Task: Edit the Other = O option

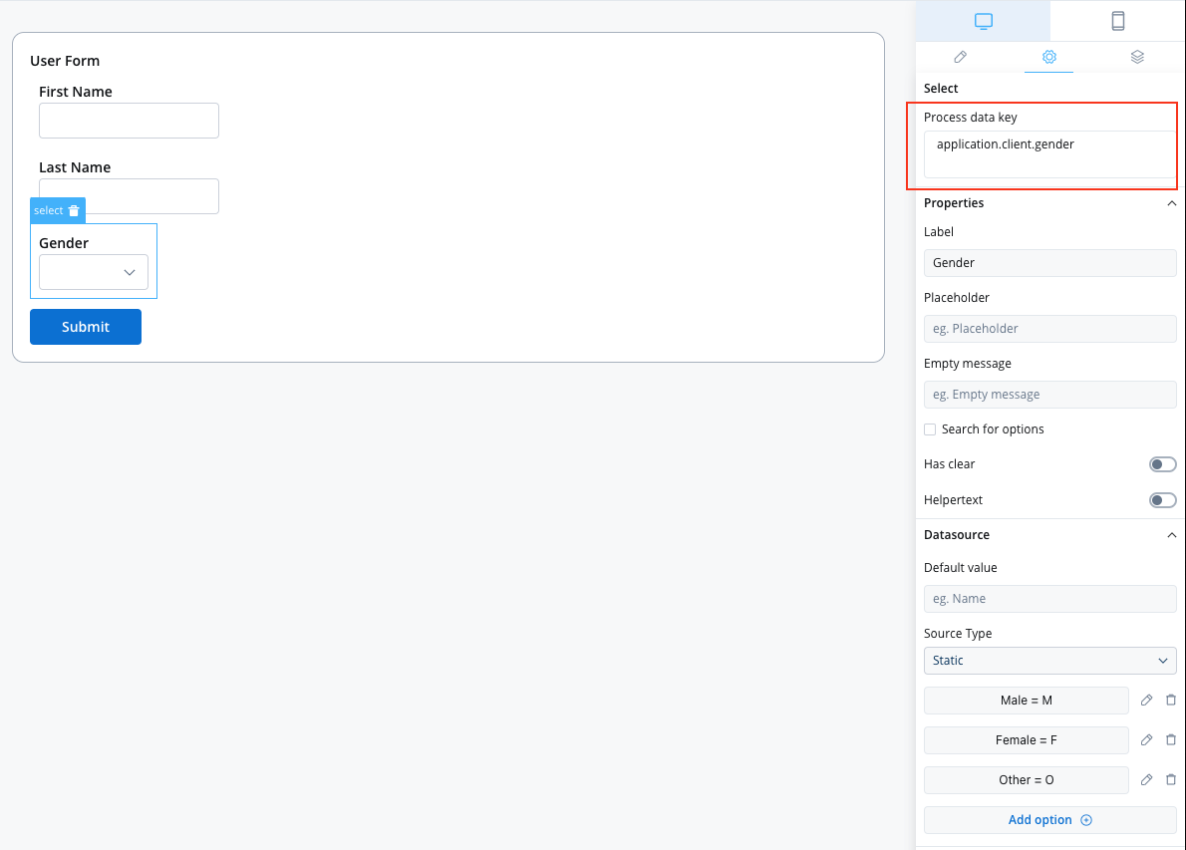Action: click(1146, 779)
